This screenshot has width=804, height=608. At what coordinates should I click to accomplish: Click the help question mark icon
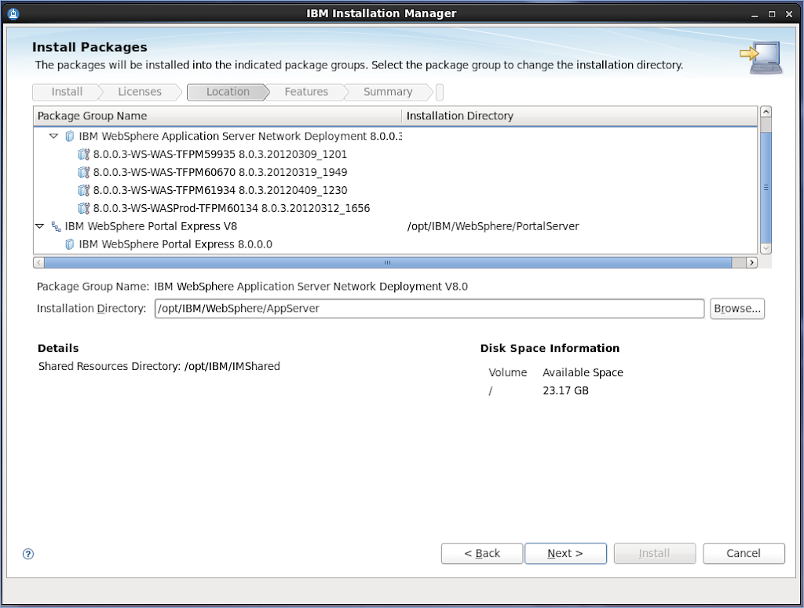pyautogui.click(x=28, y=554)
